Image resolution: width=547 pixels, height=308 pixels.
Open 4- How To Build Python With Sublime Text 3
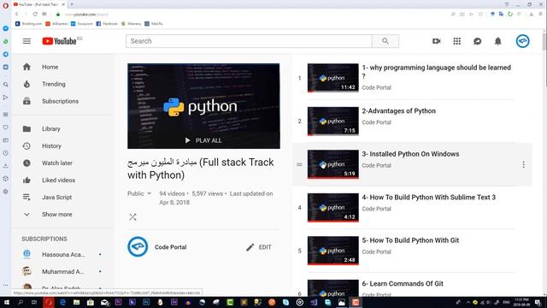click(x=429, y=198)
